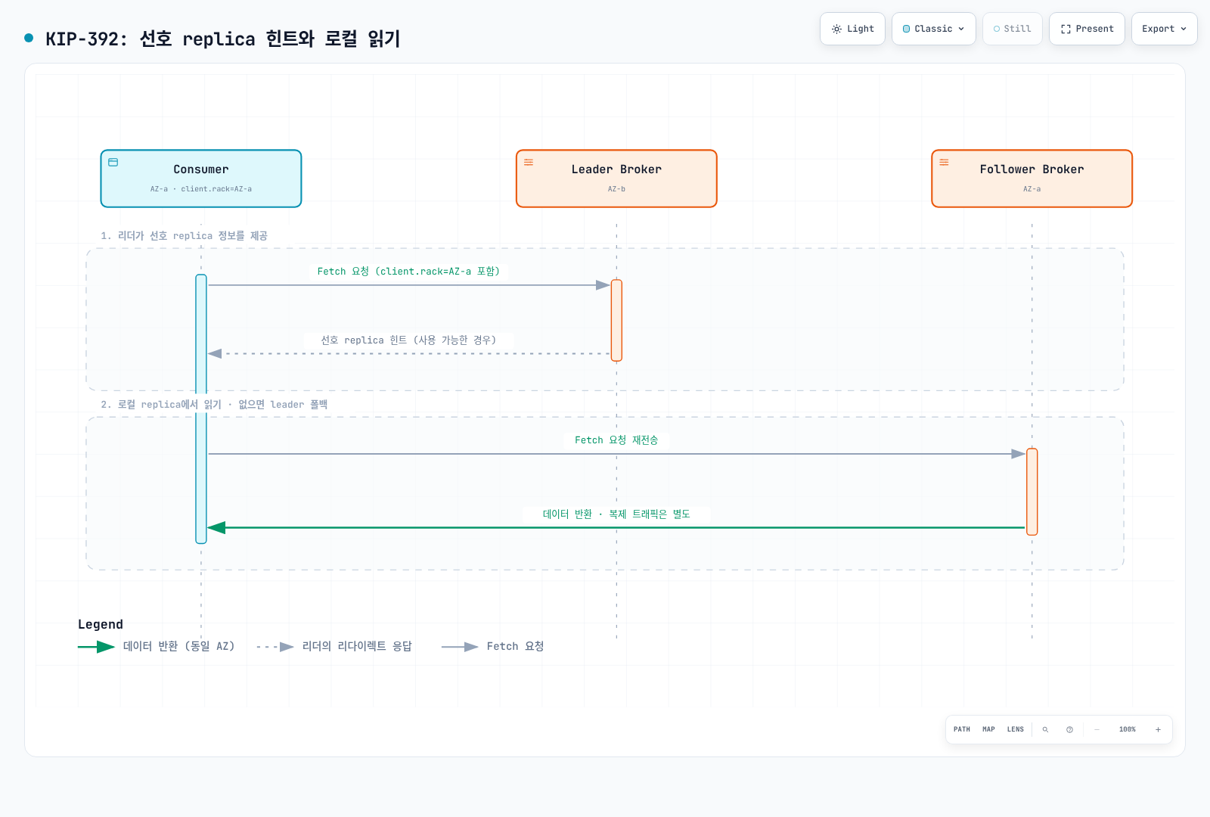Click the Consumer node window icon

[x=113, y=162]
